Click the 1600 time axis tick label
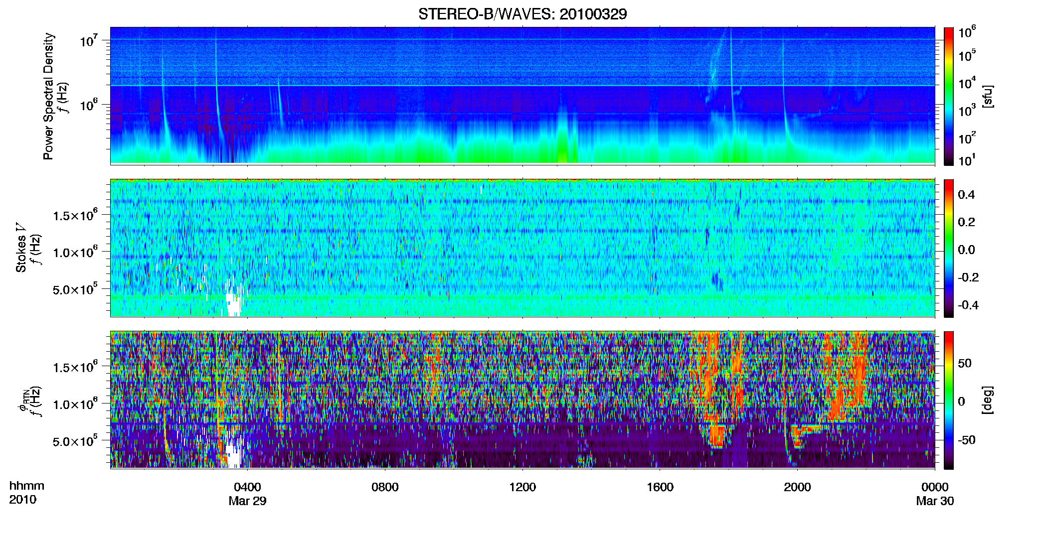The width and height of the screenshot is (1045, 538). [660, 487]
